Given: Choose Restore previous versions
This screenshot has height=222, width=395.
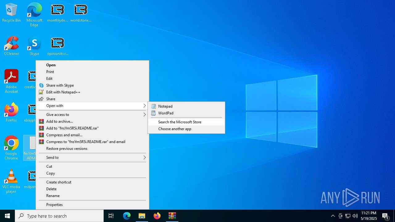Looking at the screenshot, I should tap(92, 149).
